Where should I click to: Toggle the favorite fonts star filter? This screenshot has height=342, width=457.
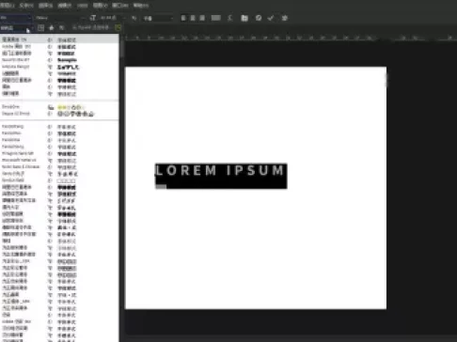tap(52, 28)
